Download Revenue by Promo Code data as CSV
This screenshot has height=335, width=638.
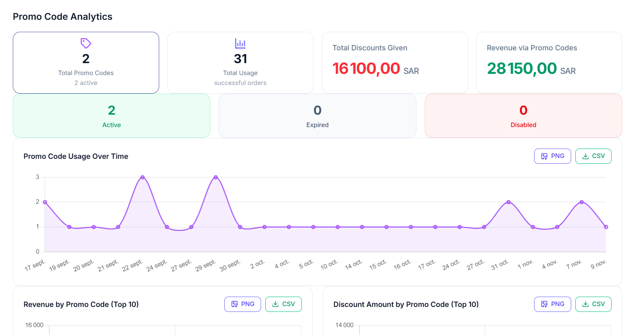click(x=283, y=304)
